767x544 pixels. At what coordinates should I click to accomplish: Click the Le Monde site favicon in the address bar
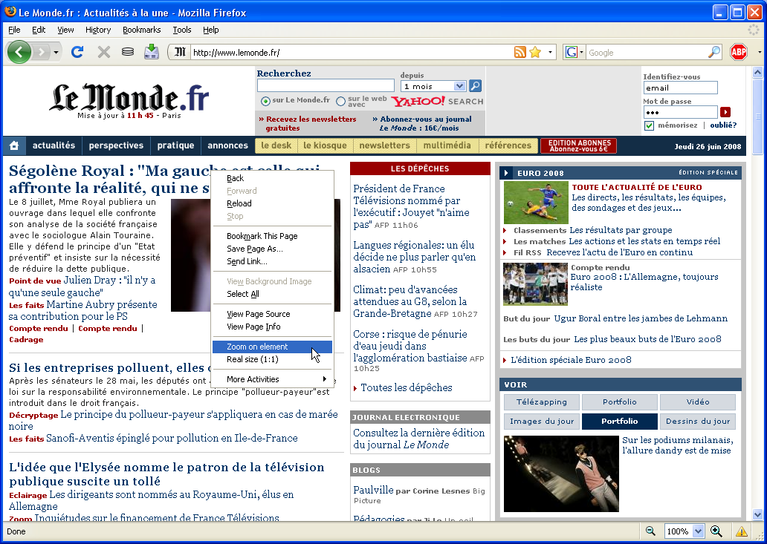pos(181,52)
